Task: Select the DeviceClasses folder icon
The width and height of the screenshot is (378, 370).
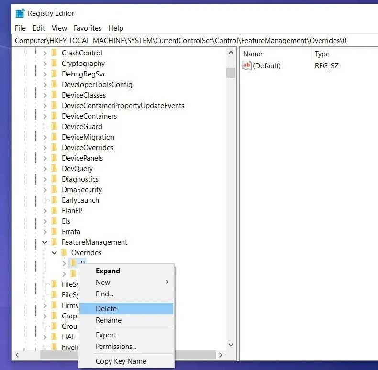Action: click(x=55, y=95)
